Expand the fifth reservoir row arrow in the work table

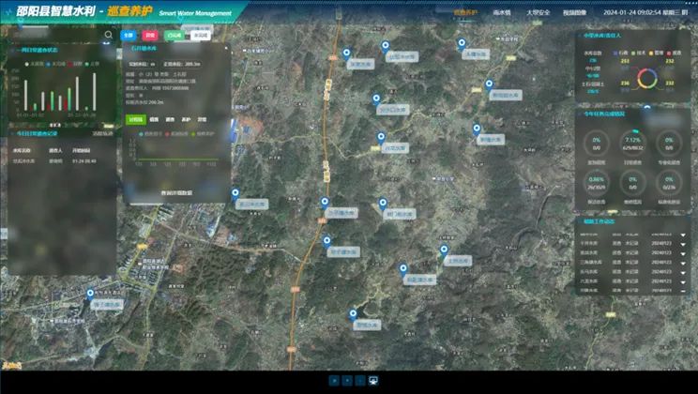(683, 282)
